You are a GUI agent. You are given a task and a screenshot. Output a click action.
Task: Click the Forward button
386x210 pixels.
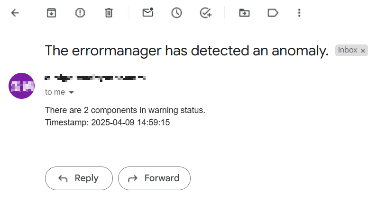154,178
